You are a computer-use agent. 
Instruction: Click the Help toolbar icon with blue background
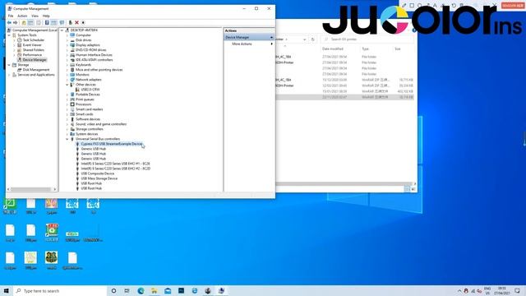coord(47,22)
